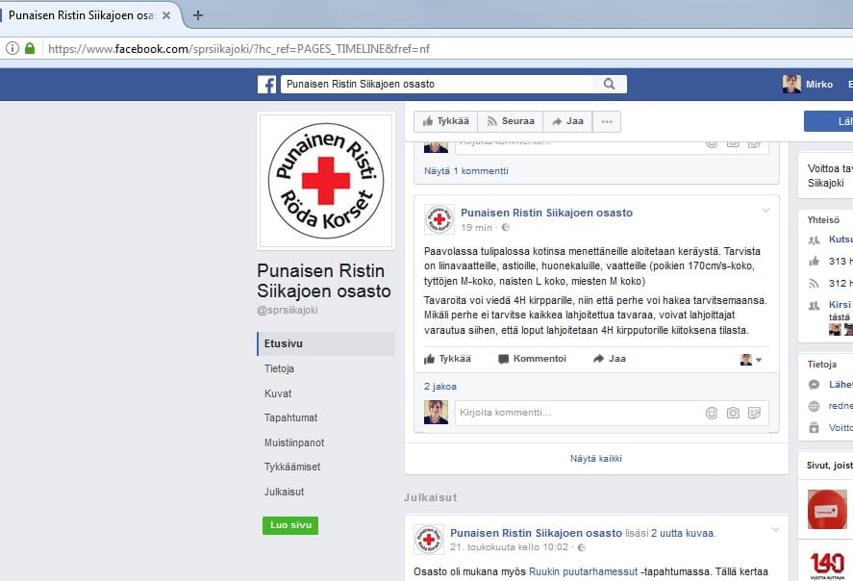Open the page profile picture
Viewport: 853px width, 581px height.
pos(326,181)
